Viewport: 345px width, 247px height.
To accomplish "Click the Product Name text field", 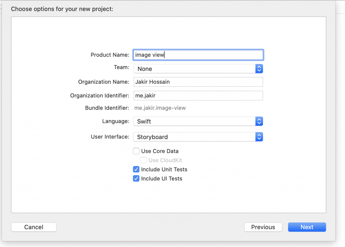I will [198, 55].
